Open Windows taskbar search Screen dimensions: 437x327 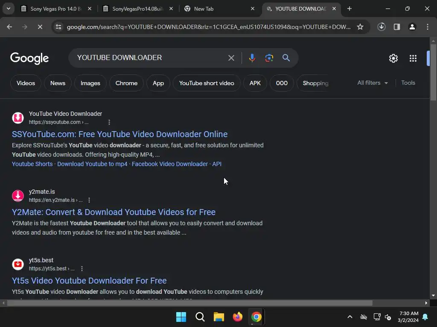click(x=200, y=317)
